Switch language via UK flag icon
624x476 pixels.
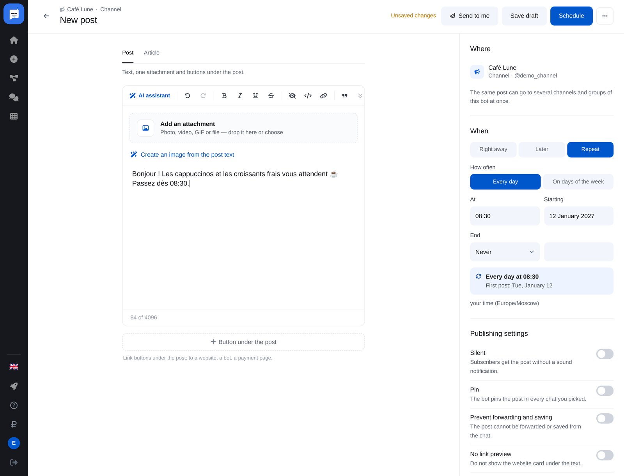point(14,367)
